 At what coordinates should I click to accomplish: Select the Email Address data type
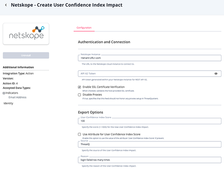18,97
